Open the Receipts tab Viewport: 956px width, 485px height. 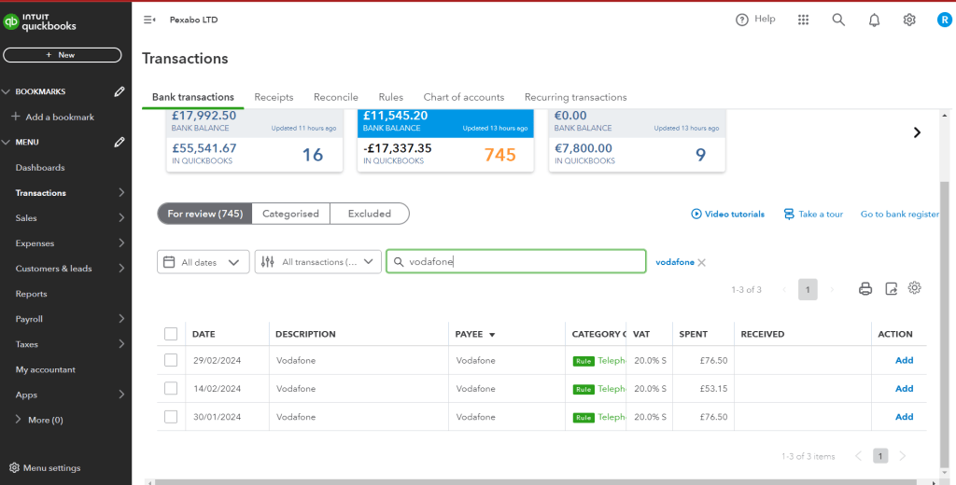click(x=274, y=97)
